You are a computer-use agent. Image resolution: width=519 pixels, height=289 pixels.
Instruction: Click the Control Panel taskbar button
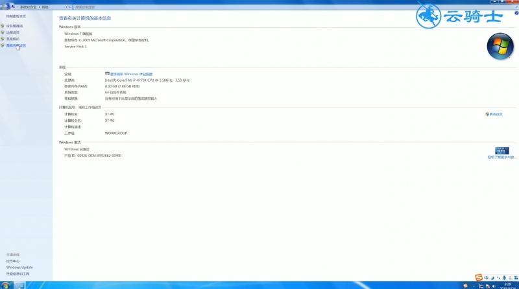point(19,285)
